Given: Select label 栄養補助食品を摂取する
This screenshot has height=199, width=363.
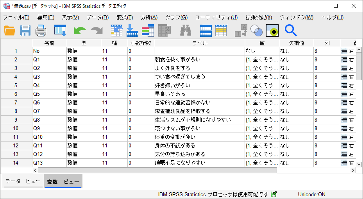Looking at the screenshot, I should click(x=182, y=111).
